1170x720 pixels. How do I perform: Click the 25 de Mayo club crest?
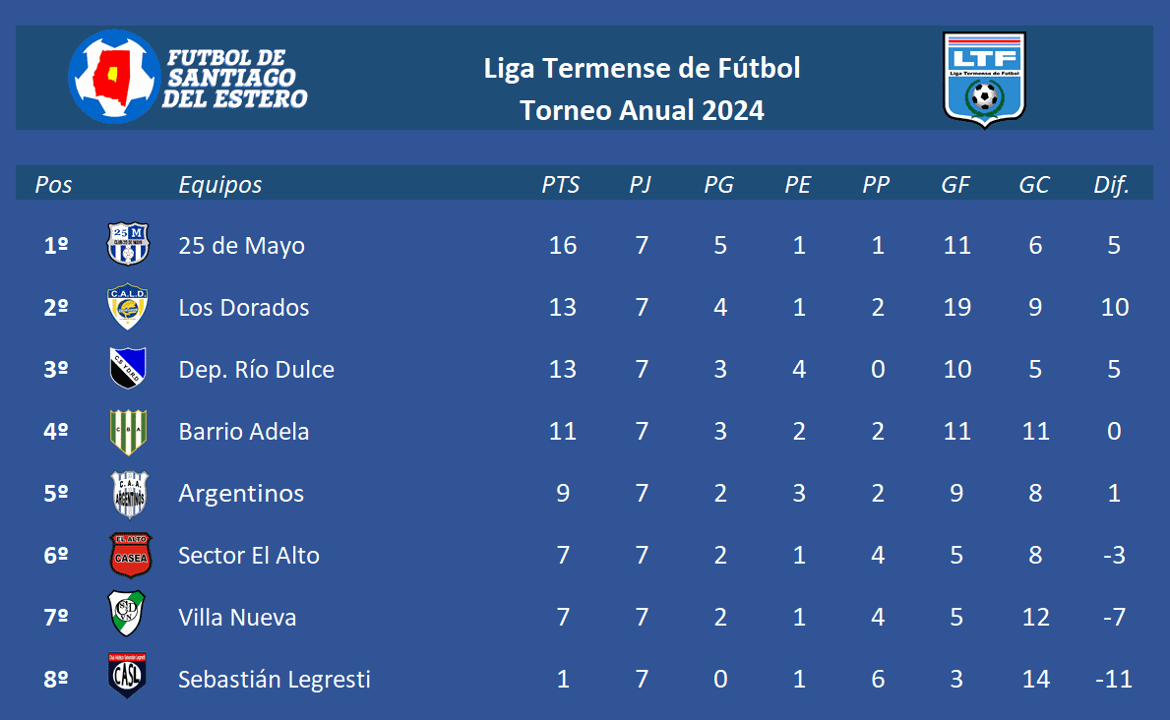128,244
